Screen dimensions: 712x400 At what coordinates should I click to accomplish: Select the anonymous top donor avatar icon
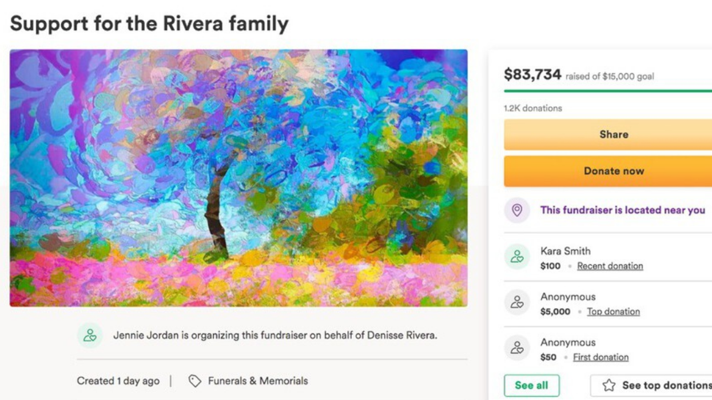point(516,303)
